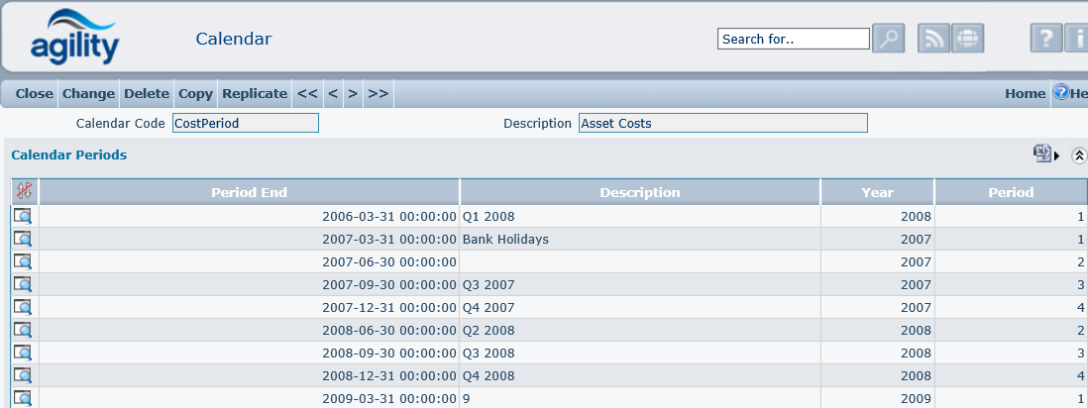Open the RSS feed icon
The image size is (1088, 408).
coord(934,39)
